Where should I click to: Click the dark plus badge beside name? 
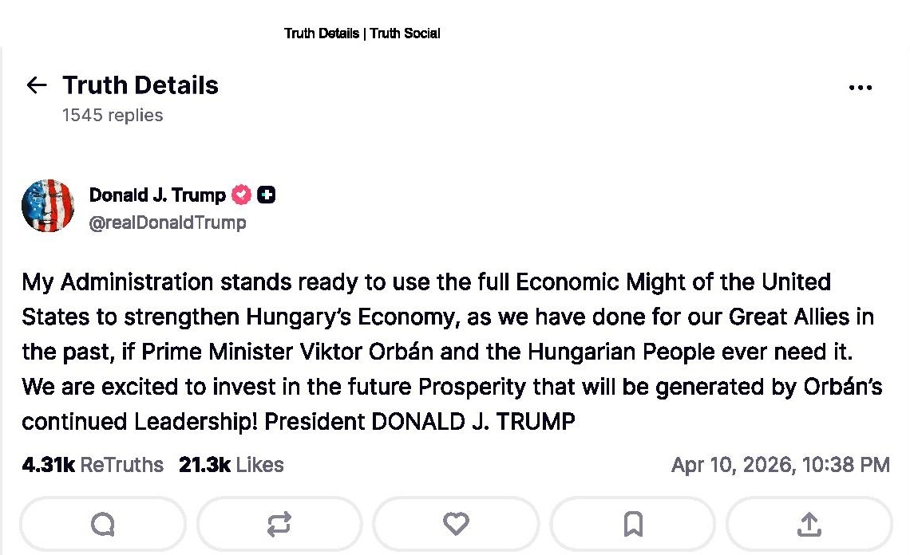coord(267,195)
